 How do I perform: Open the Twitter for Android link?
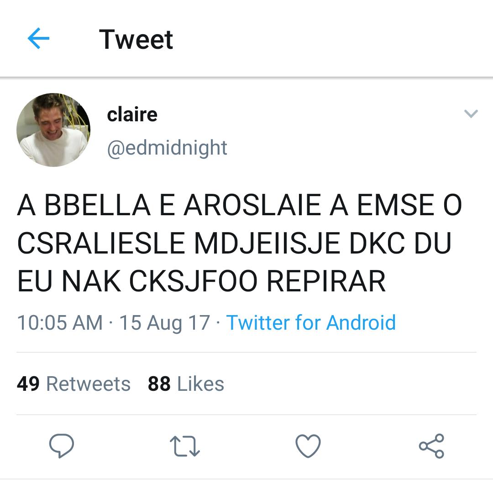311,322
